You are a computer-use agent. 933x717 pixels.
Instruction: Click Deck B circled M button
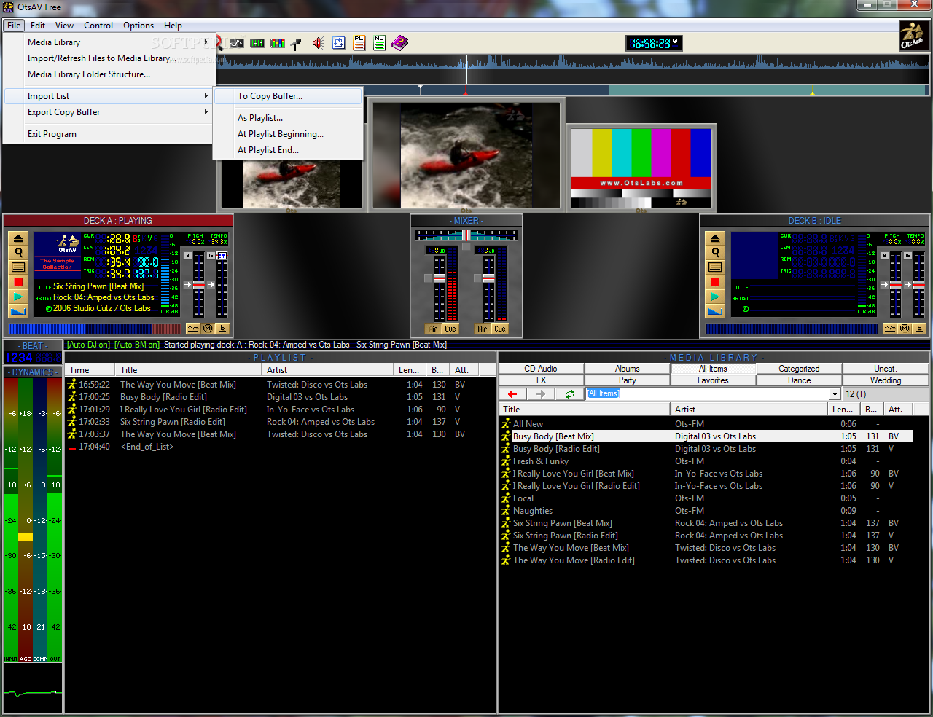(x=905, y=329)
